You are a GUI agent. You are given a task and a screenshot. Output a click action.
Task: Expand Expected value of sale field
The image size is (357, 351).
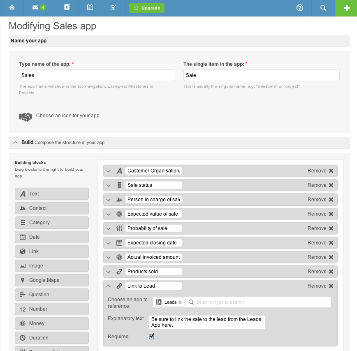(109, 214)
